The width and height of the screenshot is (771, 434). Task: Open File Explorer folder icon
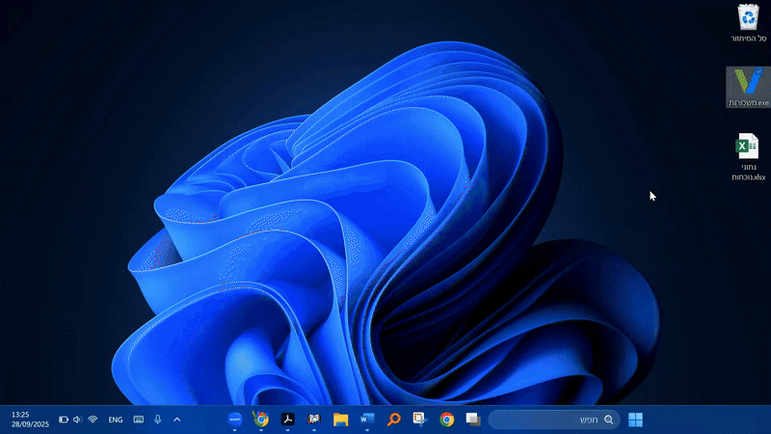coord(340,420)
